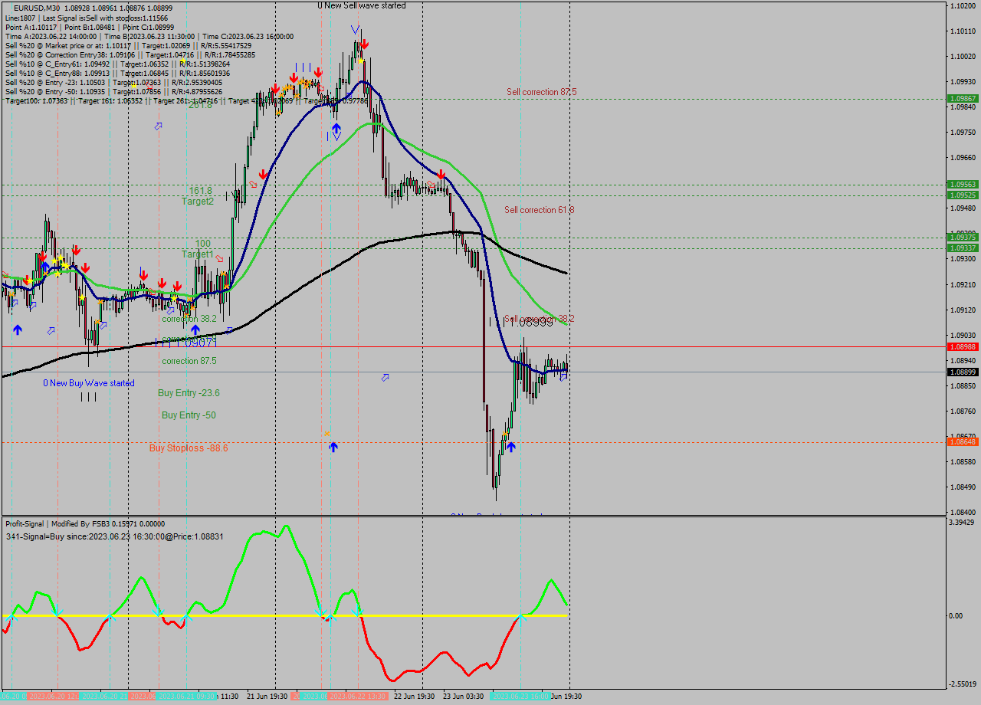The height and width of the screenshot is (705, 981).
Task: Click the red 1.08988 price tag
Action: coord(963,347)
